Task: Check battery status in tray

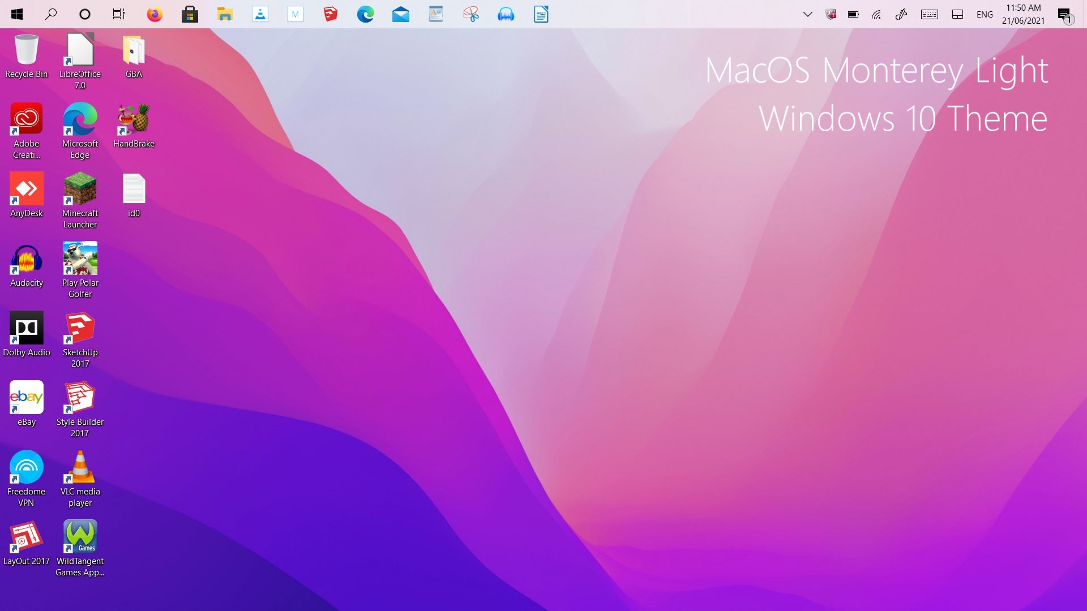Action: coord(853,15)
